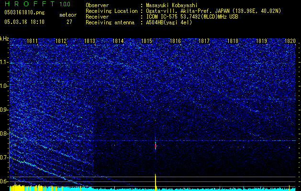Click the tall yellow power spike at 1815
301x191 pixels.
pos(156,182)
